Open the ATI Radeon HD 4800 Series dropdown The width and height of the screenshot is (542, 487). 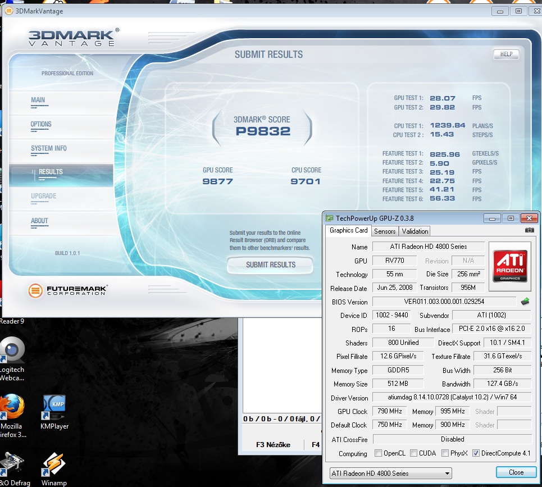coord(390,473)
